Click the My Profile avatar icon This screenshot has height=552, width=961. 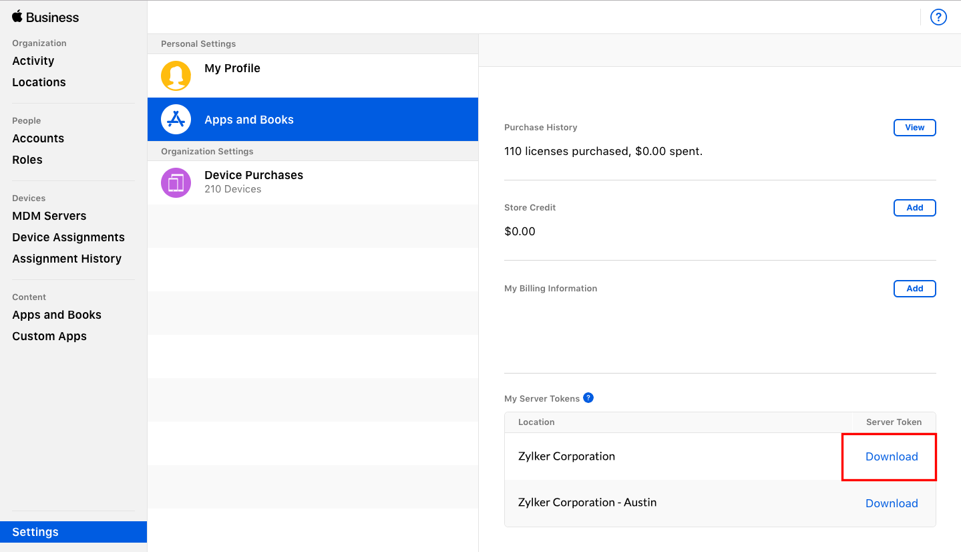(176, 76)
